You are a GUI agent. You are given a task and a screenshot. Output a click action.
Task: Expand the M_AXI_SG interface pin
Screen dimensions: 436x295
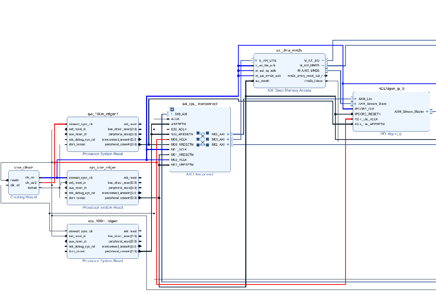[x=323, y=61]
